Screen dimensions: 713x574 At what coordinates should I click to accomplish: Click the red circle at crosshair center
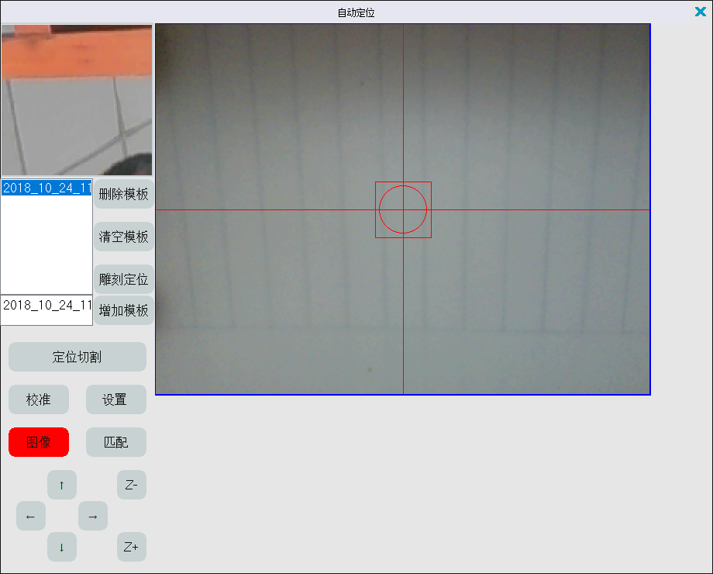pos(403,209)
